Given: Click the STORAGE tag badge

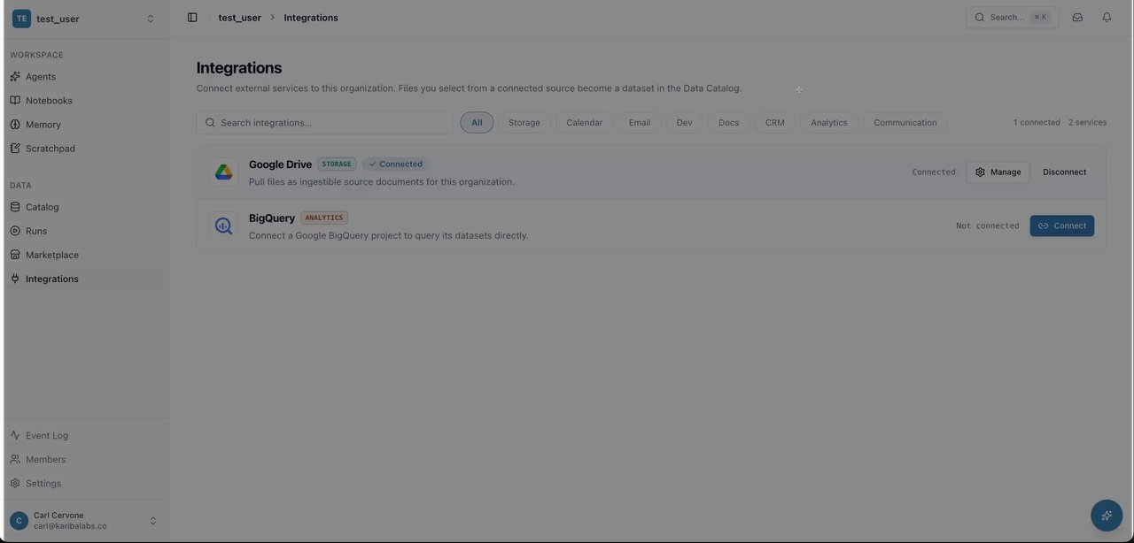Looking at the screenshot, I should [337, 164].
